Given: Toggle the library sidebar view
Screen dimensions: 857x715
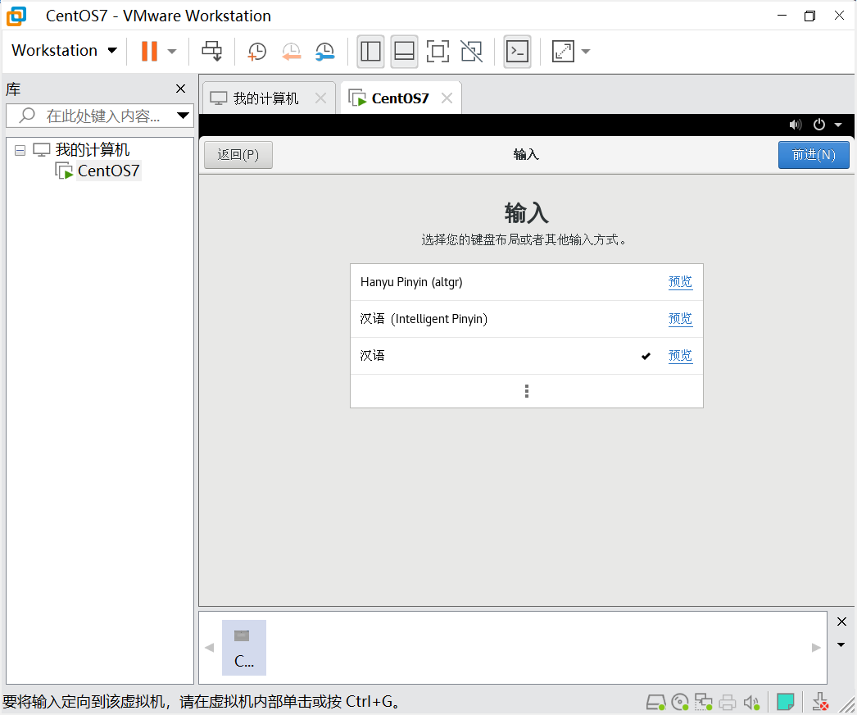Looking at the screenshot, I should [x=370, y=52].
